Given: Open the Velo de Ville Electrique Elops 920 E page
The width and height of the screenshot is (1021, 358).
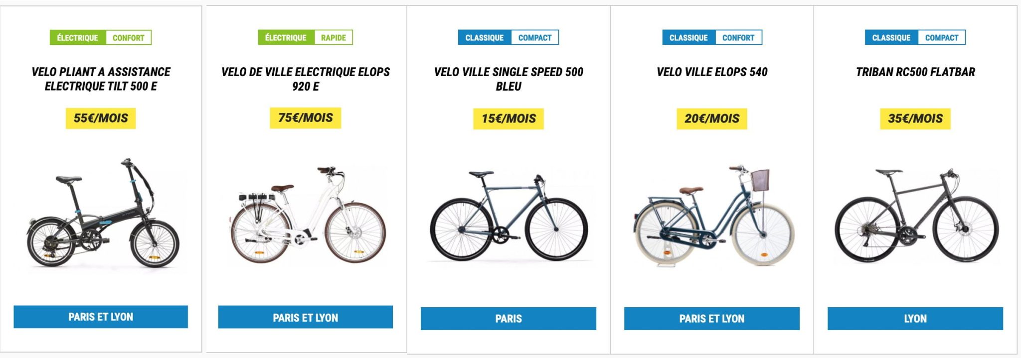Looking at the screenshot, I should 306,78.
